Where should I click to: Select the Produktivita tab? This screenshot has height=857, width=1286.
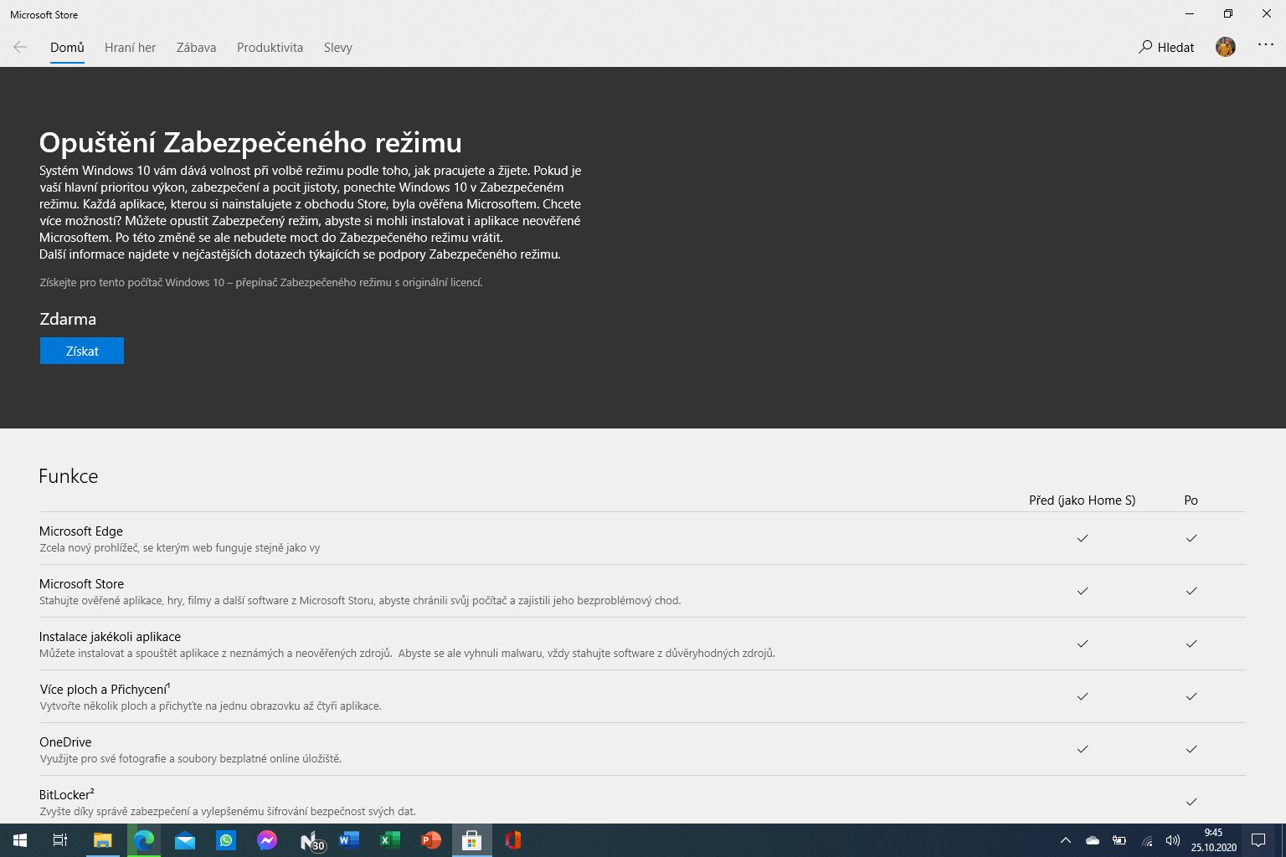270,48
